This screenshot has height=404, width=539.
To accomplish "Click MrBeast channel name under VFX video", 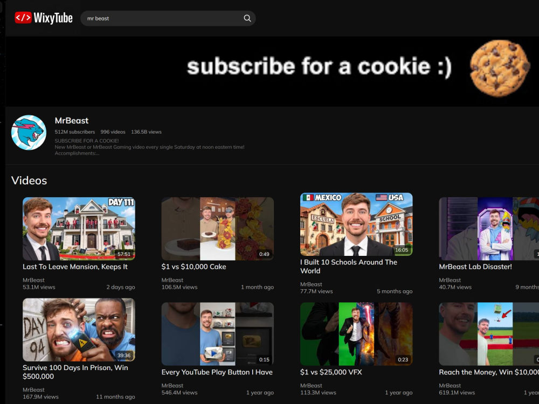I will 311,386.
